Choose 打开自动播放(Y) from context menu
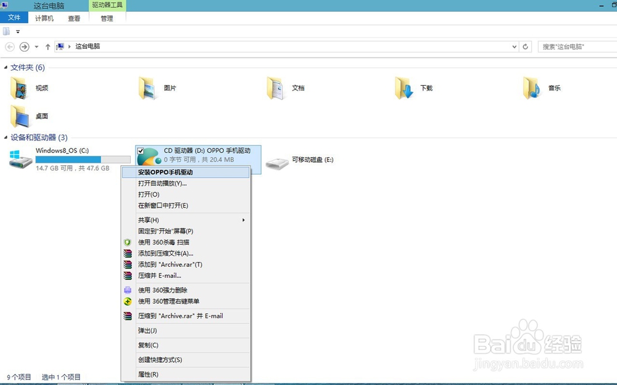Viewport: 617px width, 385px height. click(186, 184)
